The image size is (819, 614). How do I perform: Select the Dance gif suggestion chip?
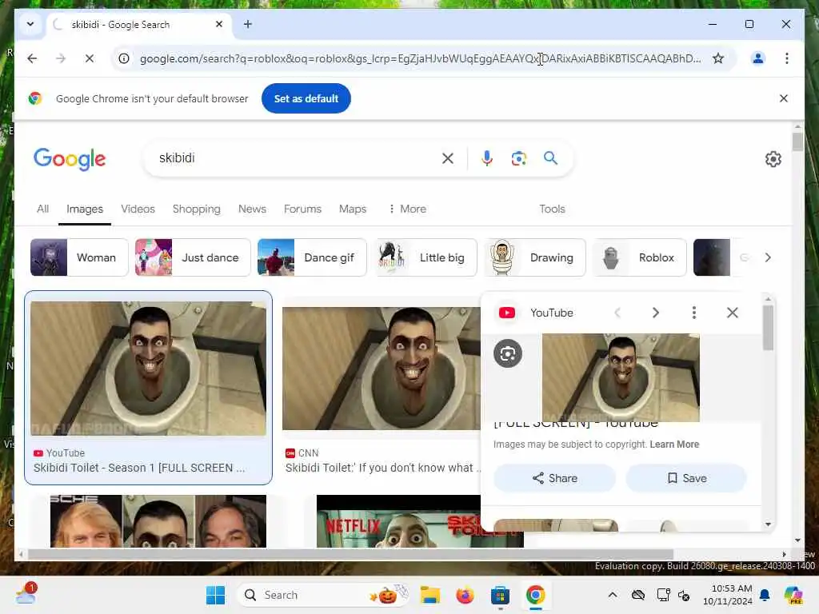(312, 257)
